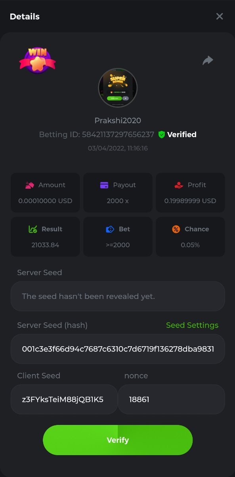This screenshot has width=235, height=477.
Task: Click the green Verify button
Action: tap(118, 440)
